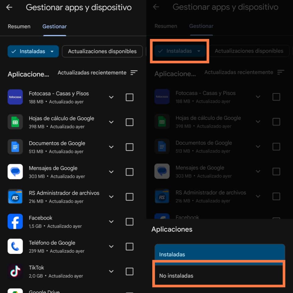Image resolution: width=293 pixels, height=293 pixels.
Task: Expand the Hojas de cálculo de Google chevron
Action: pyautogui.click(x=111, y=122)
